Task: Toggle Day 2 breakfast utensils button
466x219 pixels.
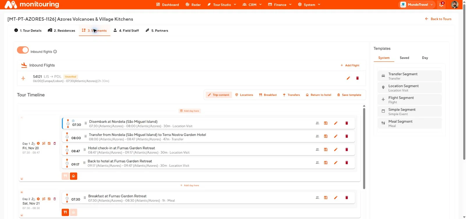Action: [65, 212]
